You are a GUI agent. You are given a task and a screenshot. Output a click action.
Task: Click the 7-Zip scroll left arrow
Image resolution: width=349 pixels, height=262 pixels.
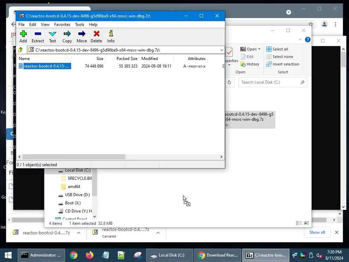tap(19, 157)
